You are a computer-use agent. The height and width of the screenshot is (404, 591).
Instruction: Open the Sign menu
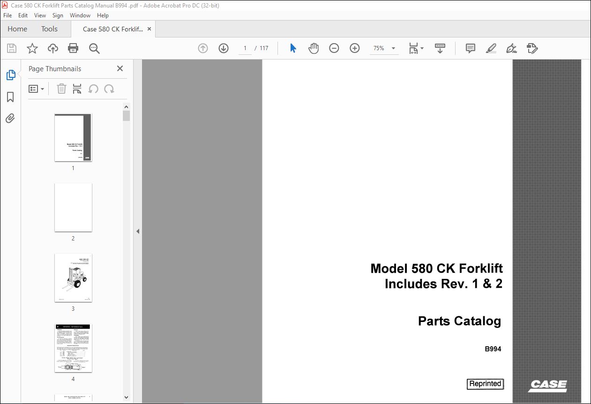click(x=58, y=15)
